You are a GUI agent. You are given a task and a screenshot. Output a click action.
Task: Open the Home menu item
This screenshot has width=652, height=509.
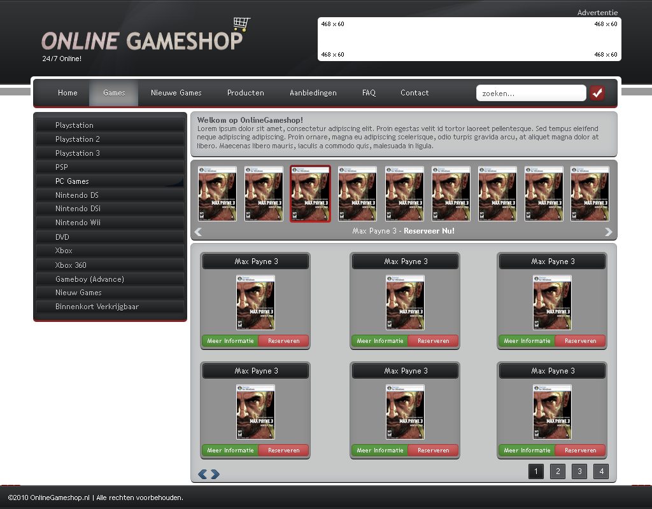[x=67, y=93]
